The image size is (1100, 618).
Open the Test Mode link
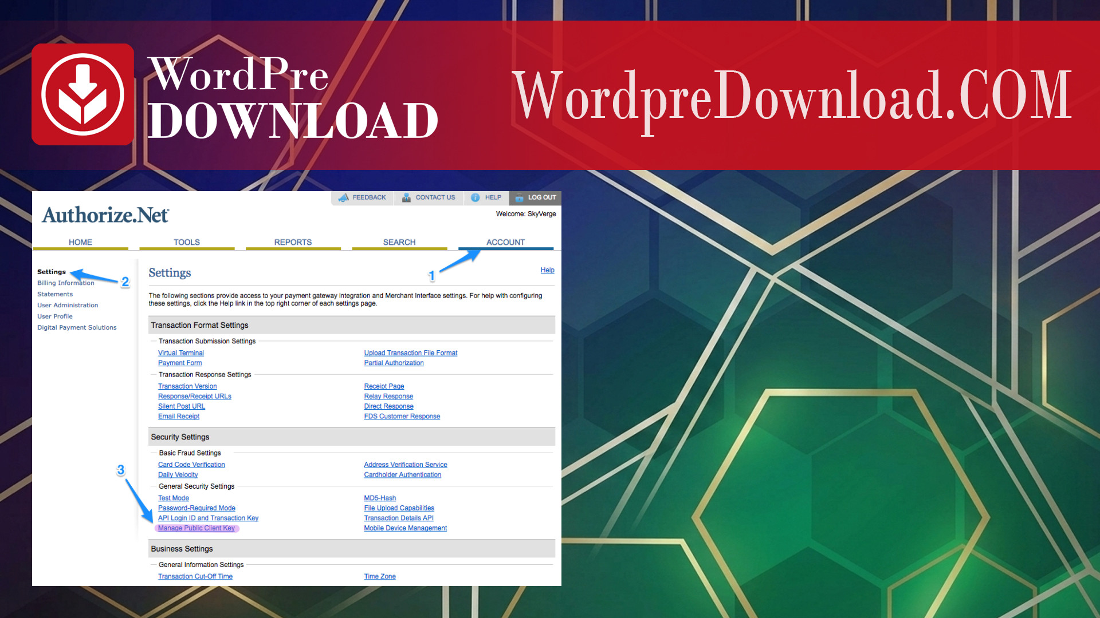tap(174, 498)
